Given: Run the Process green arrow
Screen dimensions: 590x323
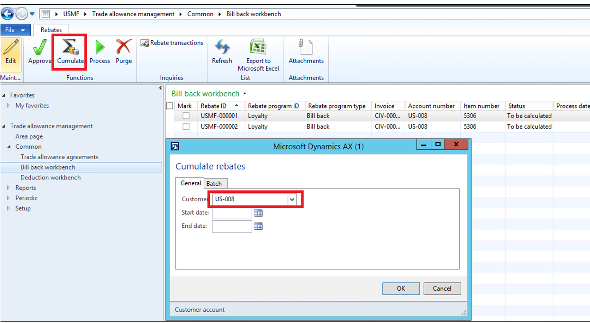Looking at the screenshot, I should coord(100,48).
